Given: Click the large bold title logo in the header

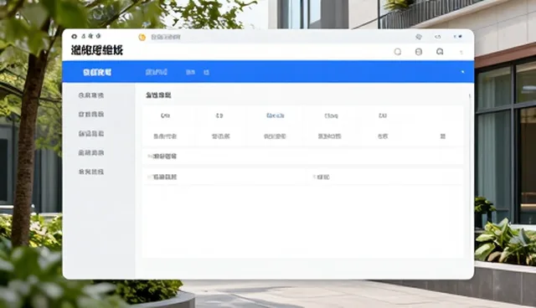Looking at the screenshot, I should pos(97,50).
